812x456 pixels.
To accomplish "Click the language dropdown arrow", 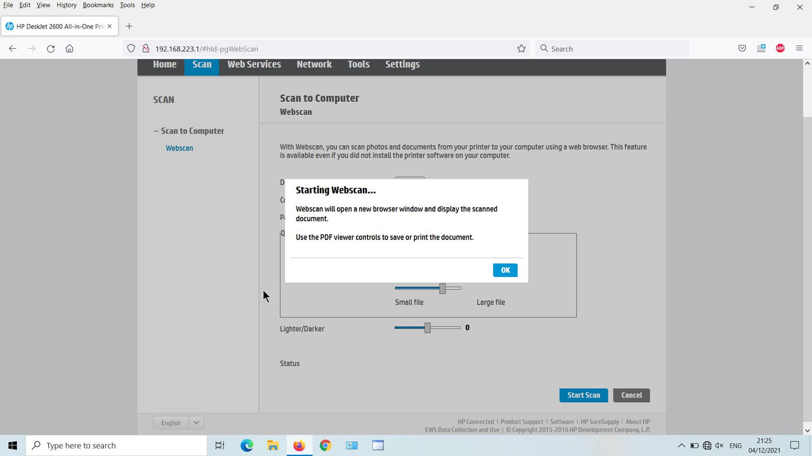I will tap(196, 422).
